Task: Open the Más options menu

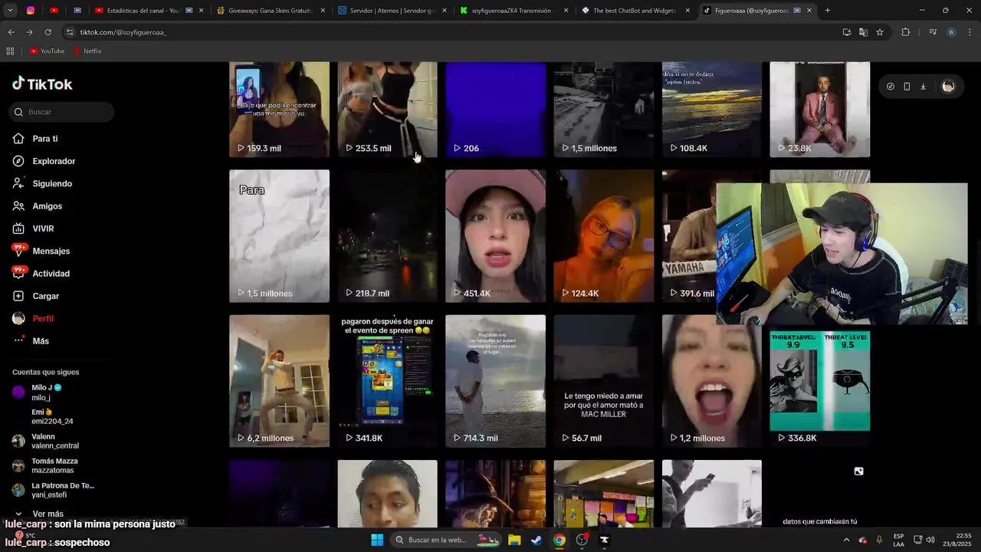Action: 31,341
